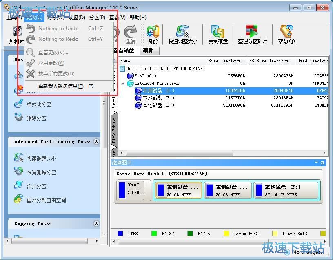The height and width of the screenshot is (260, 333).
Task: Click the disk map panel pin button
Action: point(322,163)
